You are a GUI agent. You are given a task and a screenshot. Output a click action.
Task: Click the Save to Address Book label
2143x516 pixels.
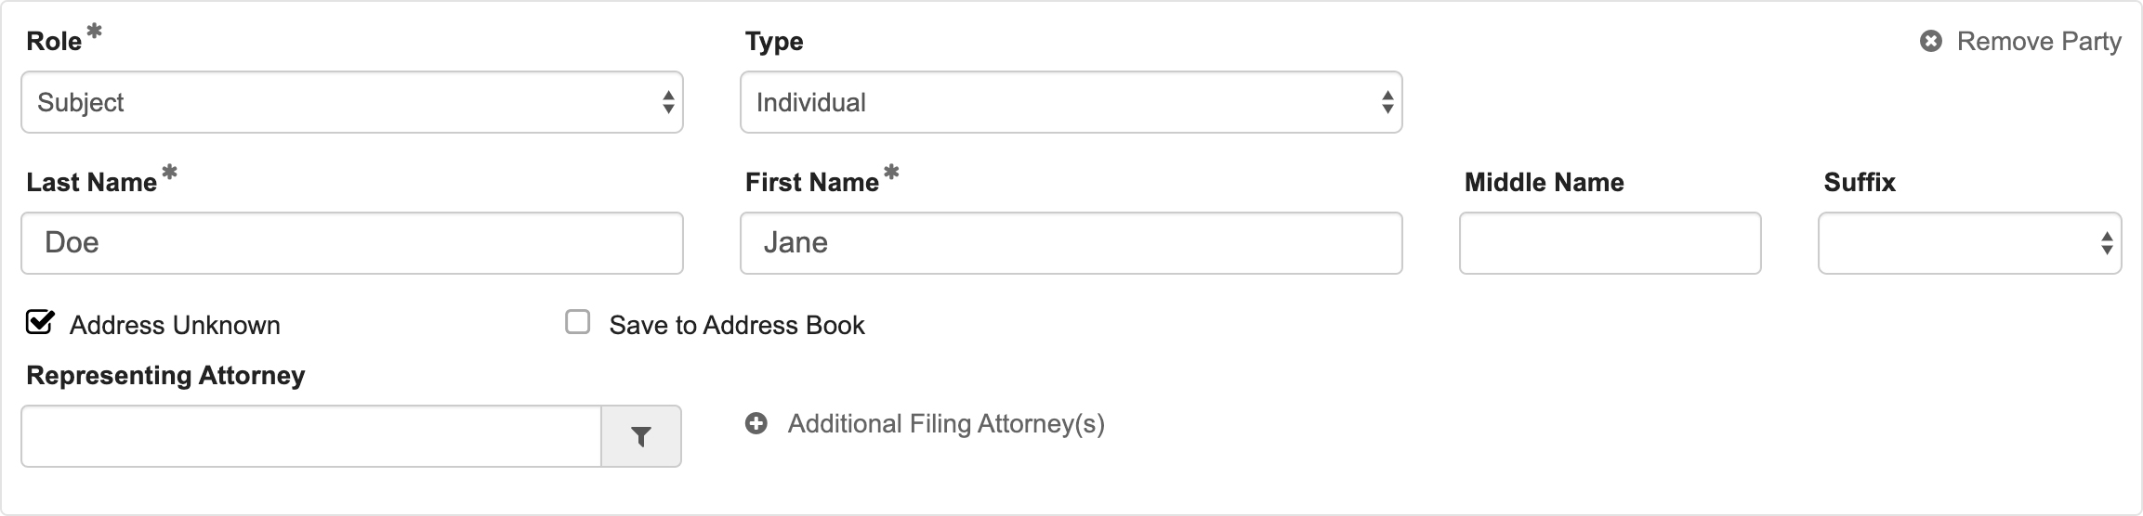(x=737, y=326)
